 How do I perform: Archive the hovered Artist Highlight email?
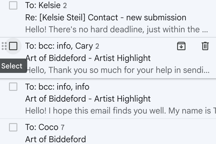[181, 46]
